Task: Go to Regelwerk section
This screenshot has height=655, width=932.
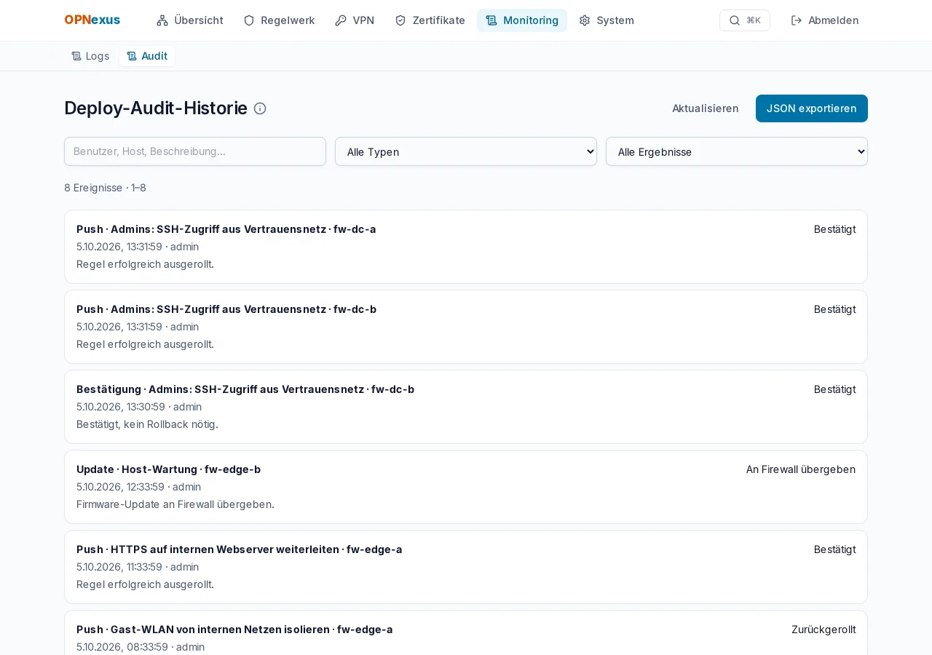Action: point(279,20)
